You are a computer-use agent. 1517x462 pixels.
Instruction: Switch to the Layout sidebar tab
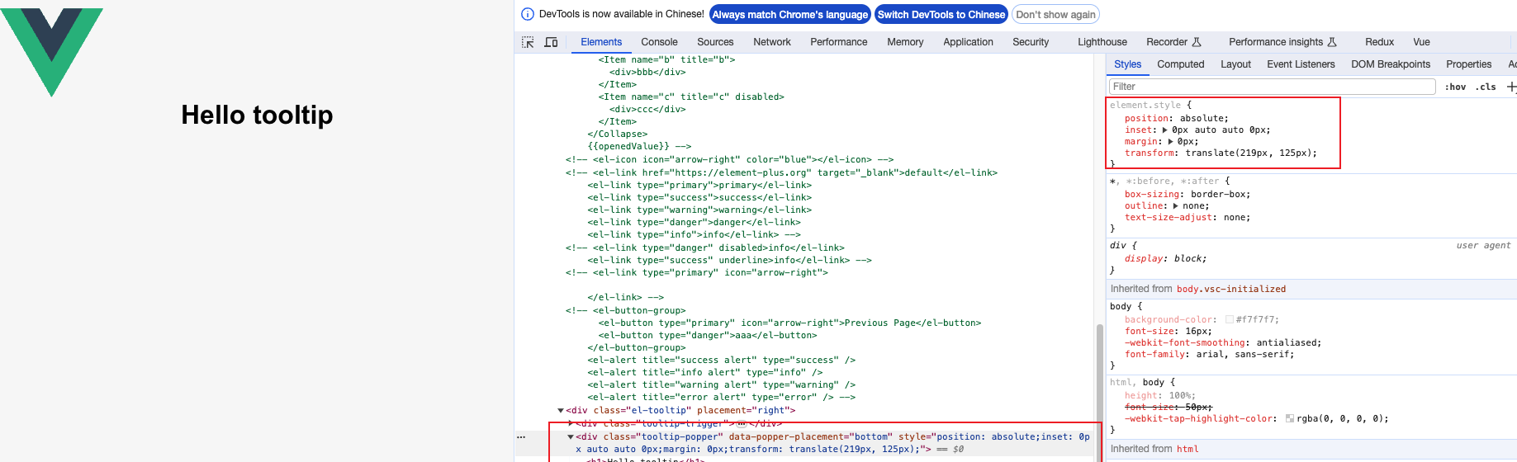tap(1235, 64)
